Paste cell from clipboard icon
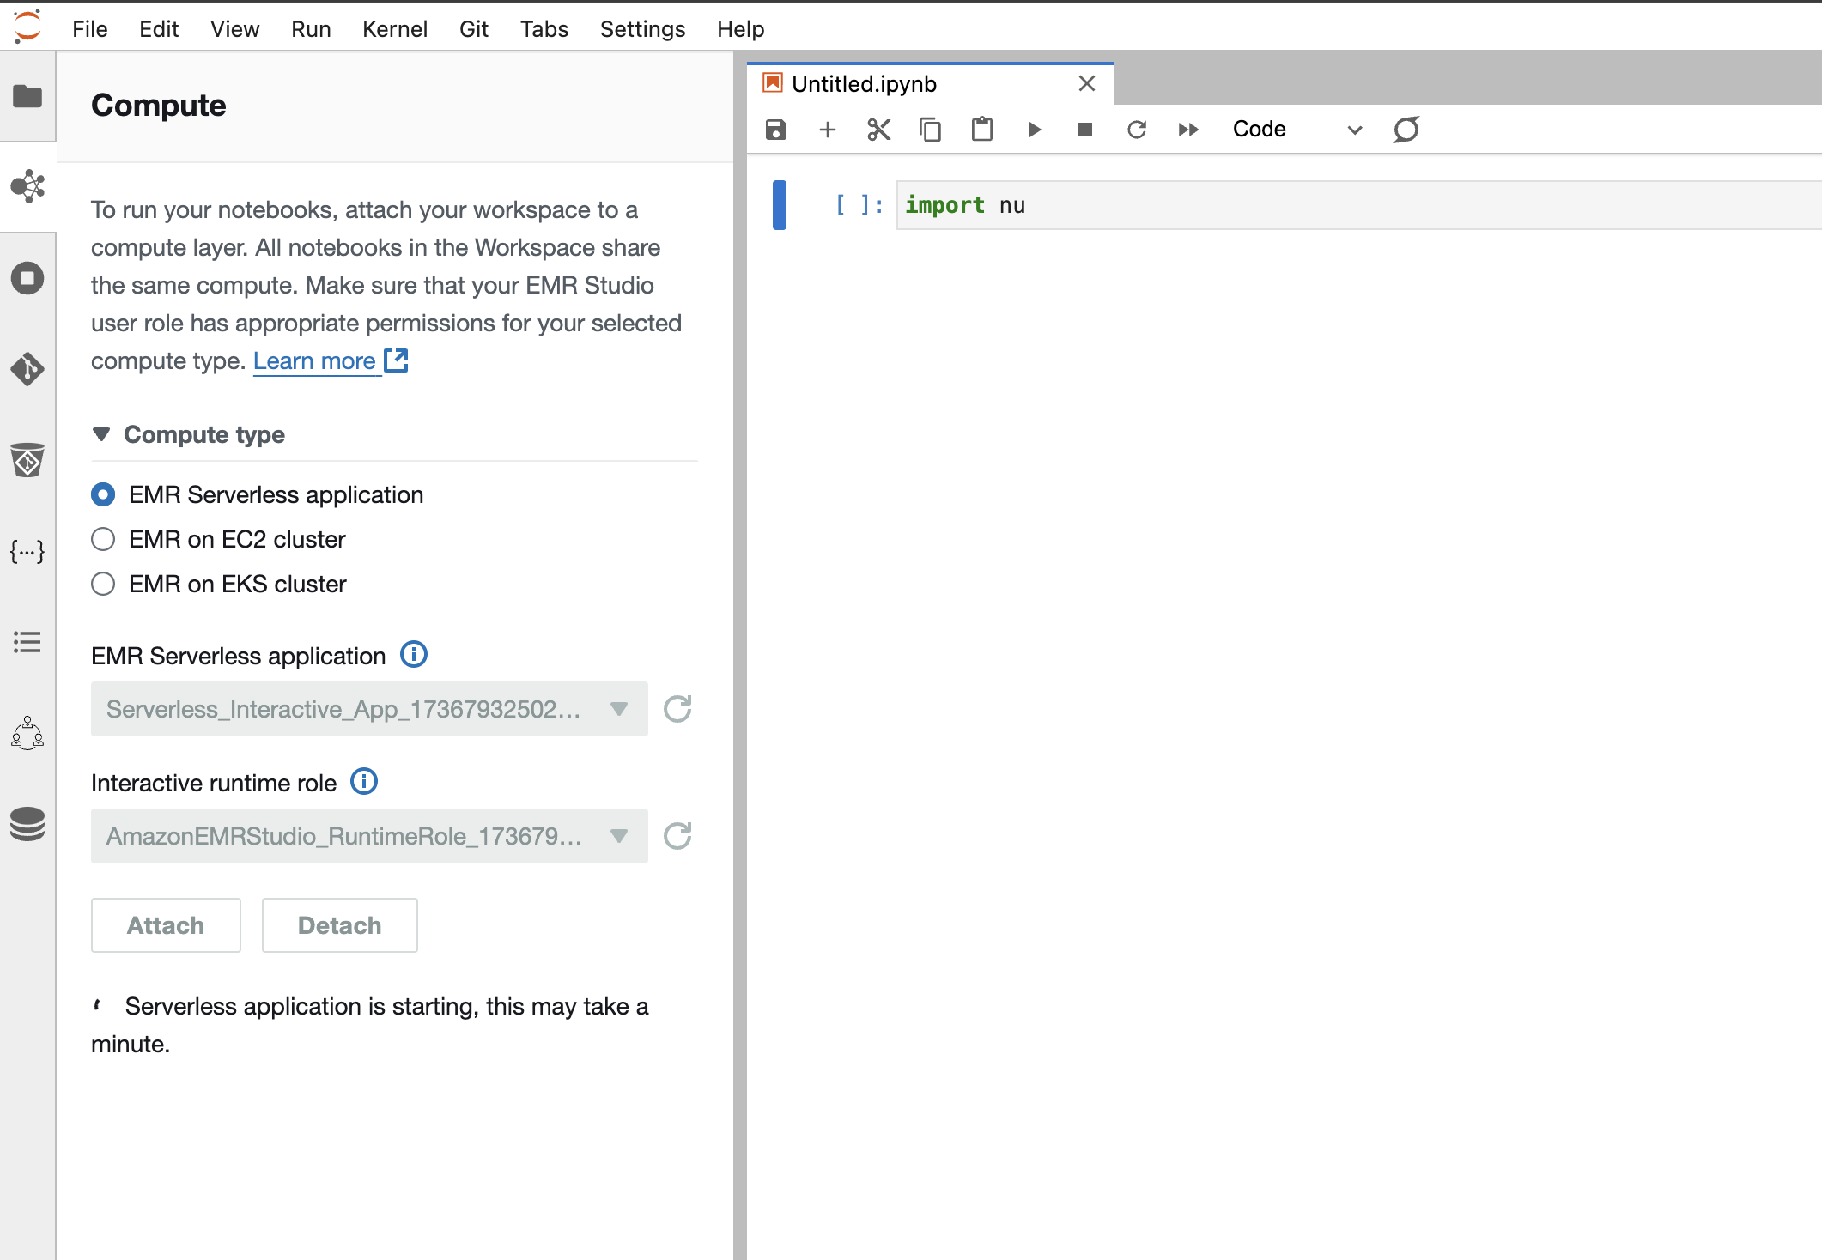Screen dimensions: 1822x1260 982,130
